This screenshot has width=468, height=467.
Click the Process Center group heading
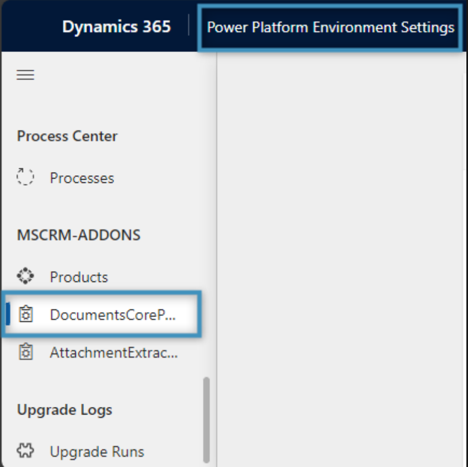(67, 136)
